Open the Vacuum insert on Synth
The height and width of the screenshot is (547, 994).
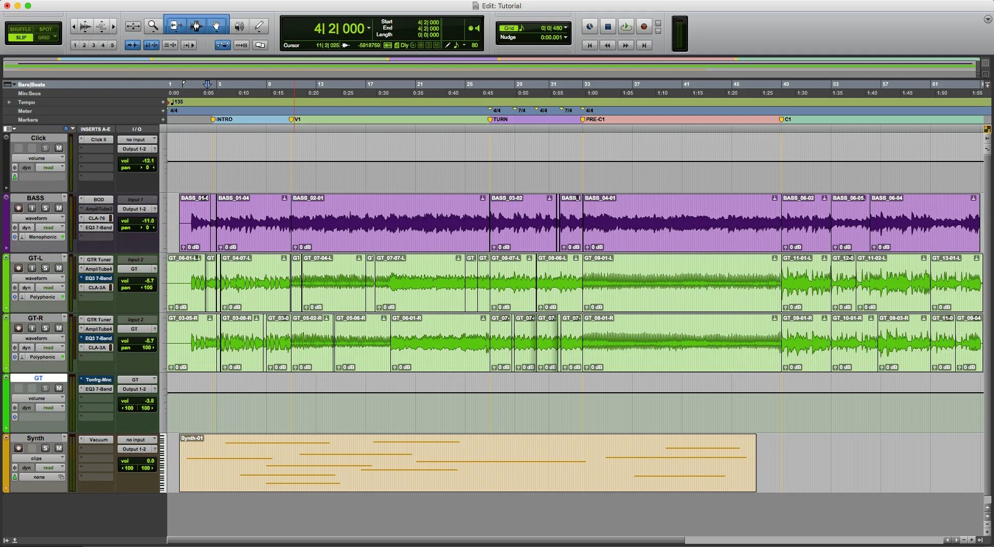tap(96, 439)
